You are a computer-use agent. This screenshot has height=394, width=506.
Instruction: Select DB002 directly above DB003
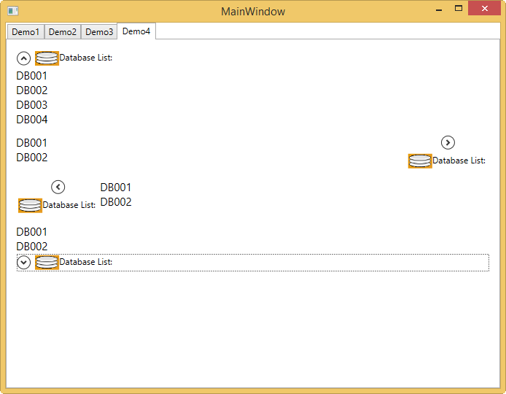pos(32,90)
